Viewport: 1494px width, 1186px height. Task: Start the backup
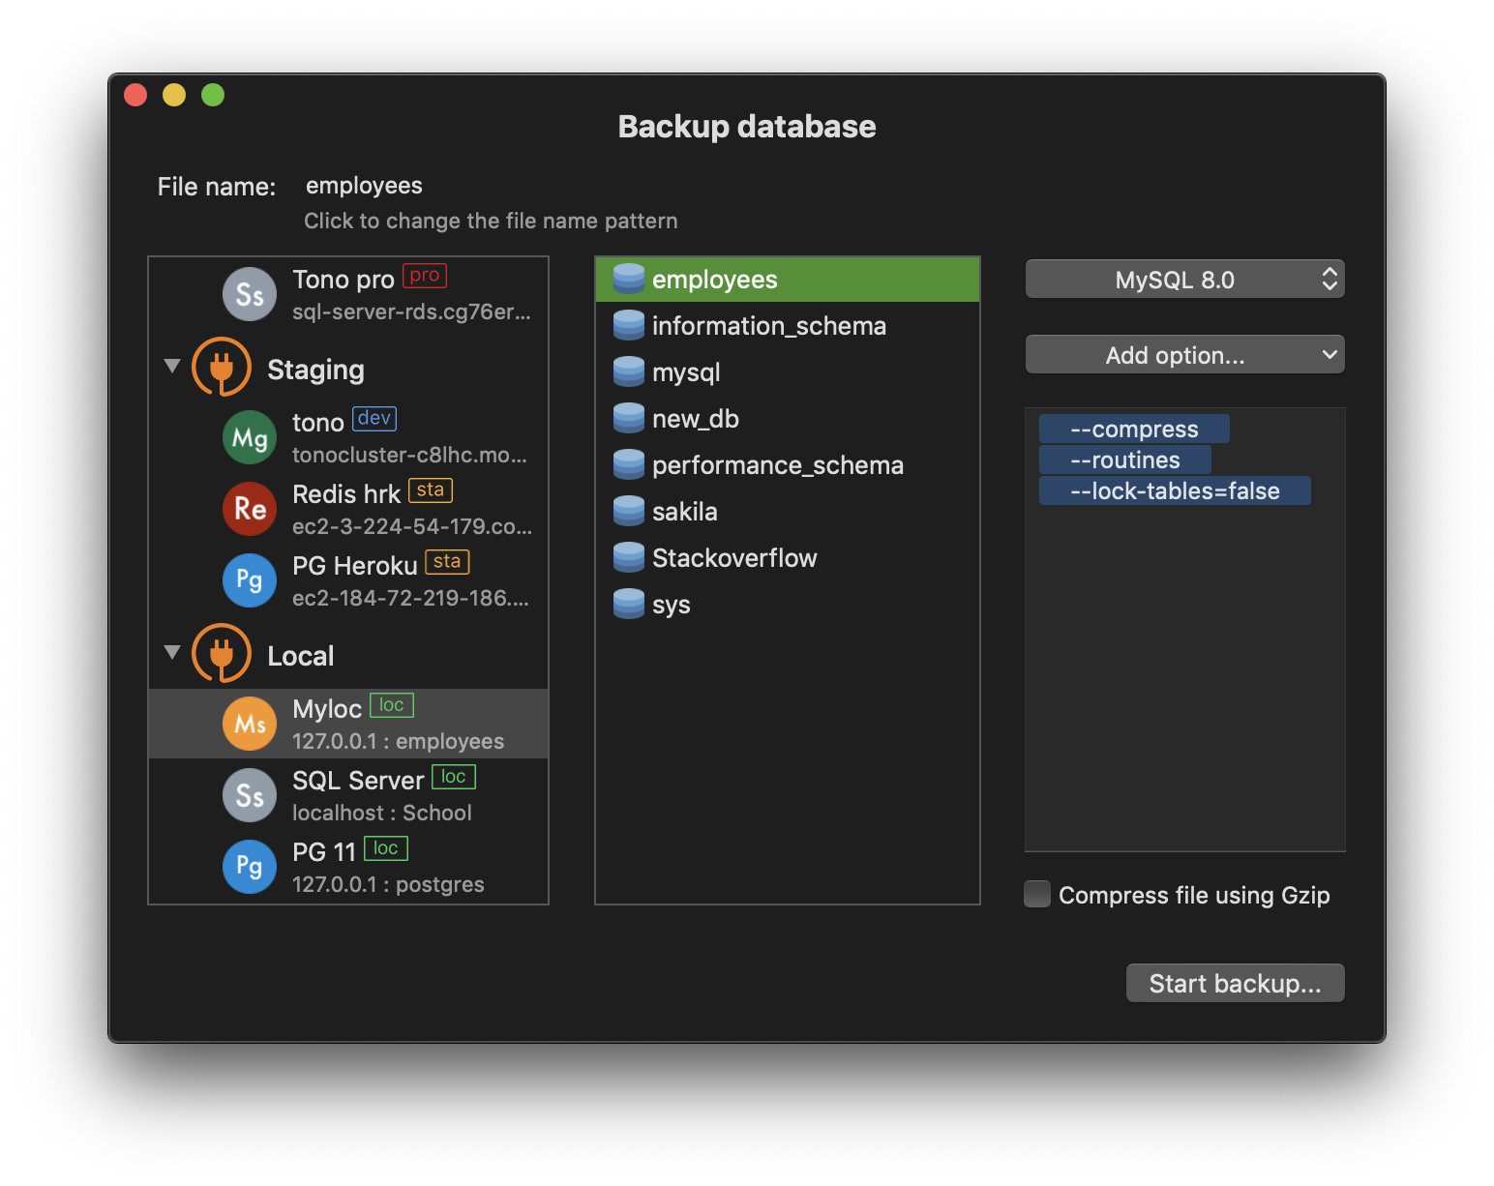(1235, 983)
